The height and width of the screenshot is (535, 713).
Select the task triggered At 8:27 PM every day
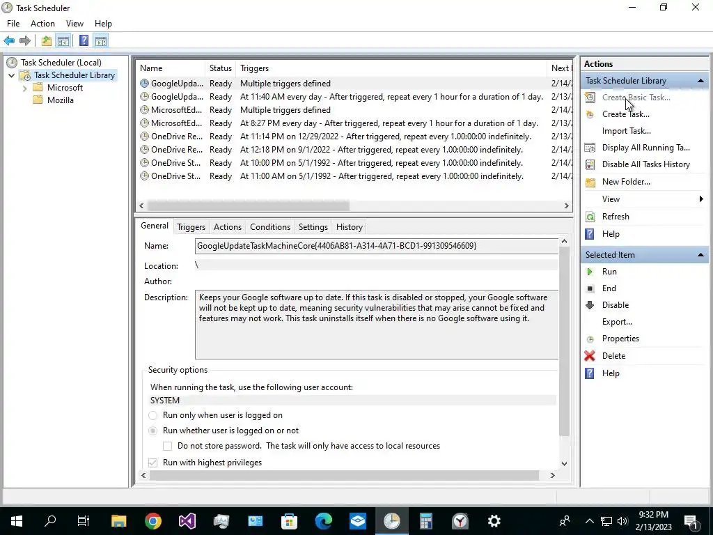pos(354,123)
